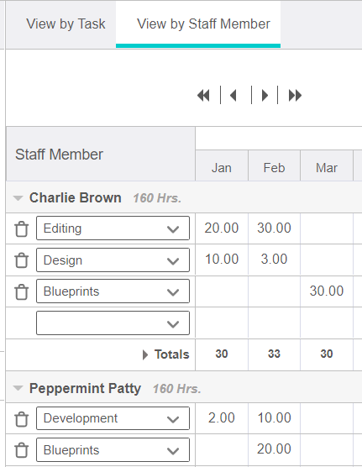362x467 pixels.
Task: Click the Staff Member column header
Action: coord(101,154)
